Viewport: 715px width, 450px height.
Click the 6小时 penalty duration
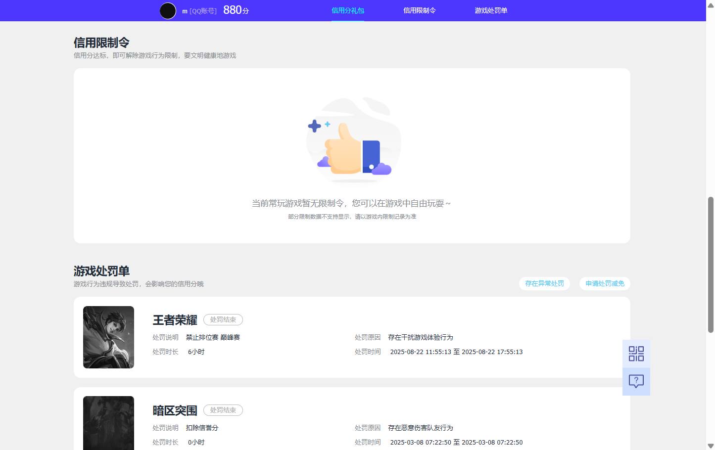[196, 352]
